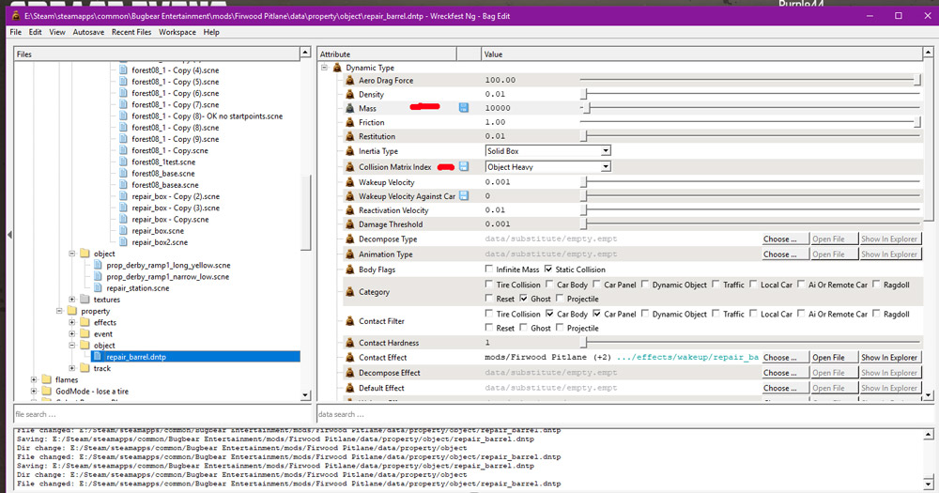Expand the track folder node

[72, 368]
